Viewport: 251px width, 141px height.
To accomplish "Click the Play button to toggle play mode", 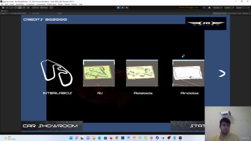I will coord(118,7).
